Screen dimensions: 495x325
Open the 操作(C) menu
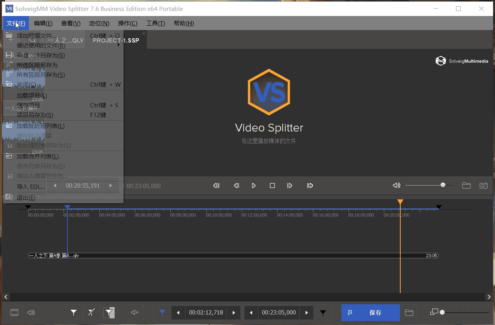pos(127,23)
